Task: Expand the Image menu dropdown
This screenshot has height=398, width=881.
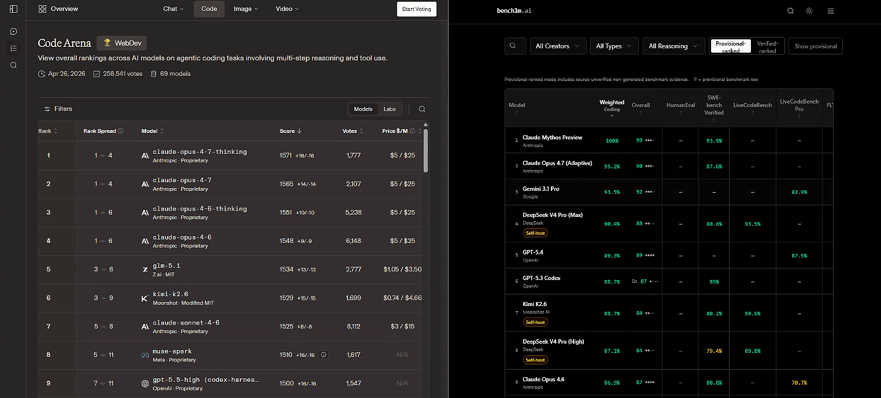Action: [x=246, y=9]
